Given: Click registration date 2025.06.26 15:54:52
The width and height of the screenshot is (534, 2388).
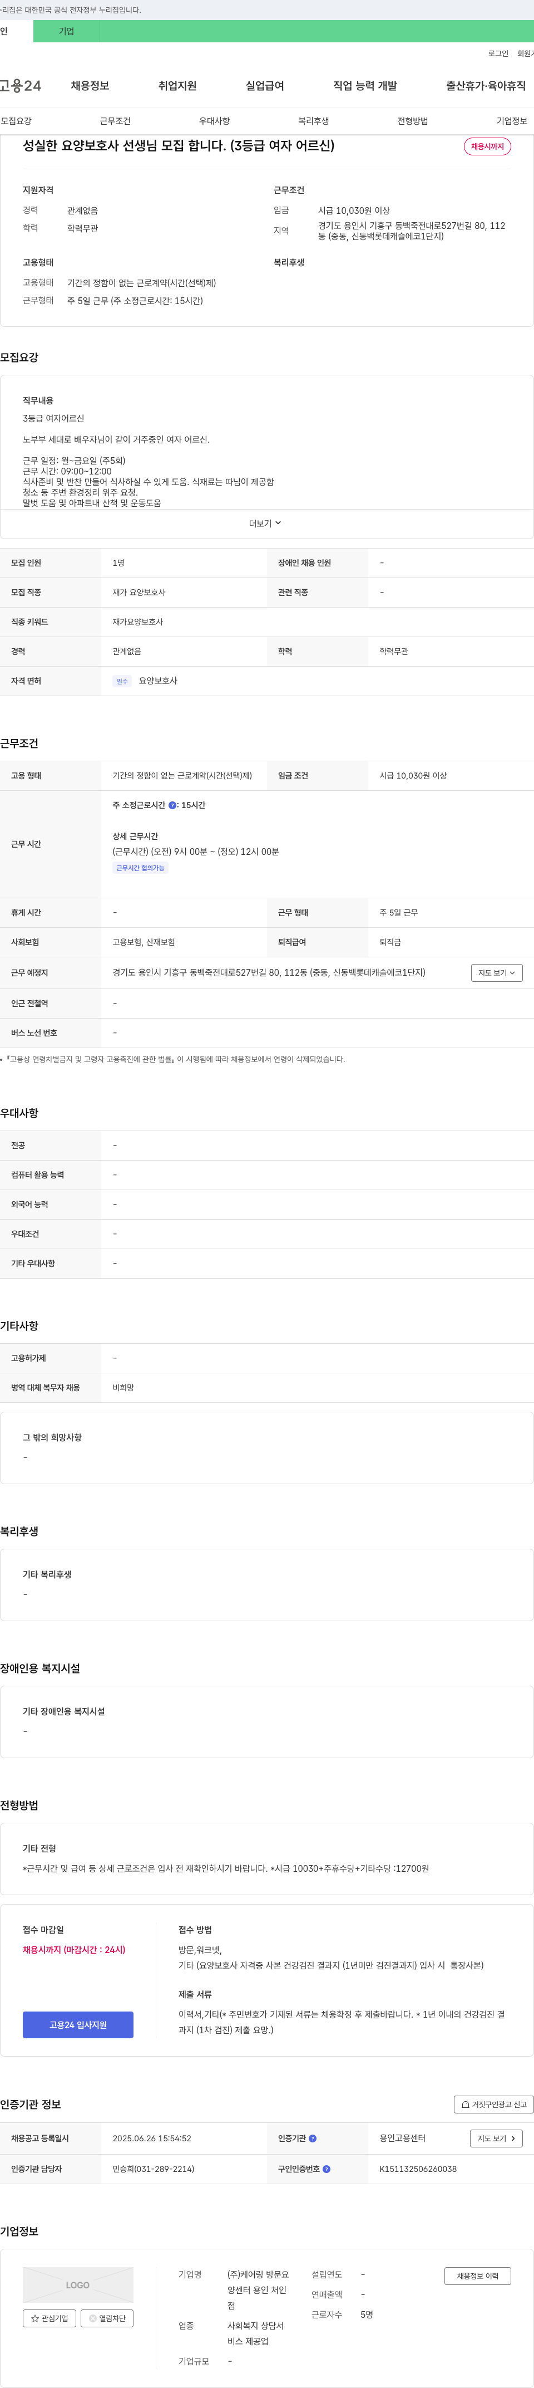Looking at the screenshot, I should tap(152, 2138).
